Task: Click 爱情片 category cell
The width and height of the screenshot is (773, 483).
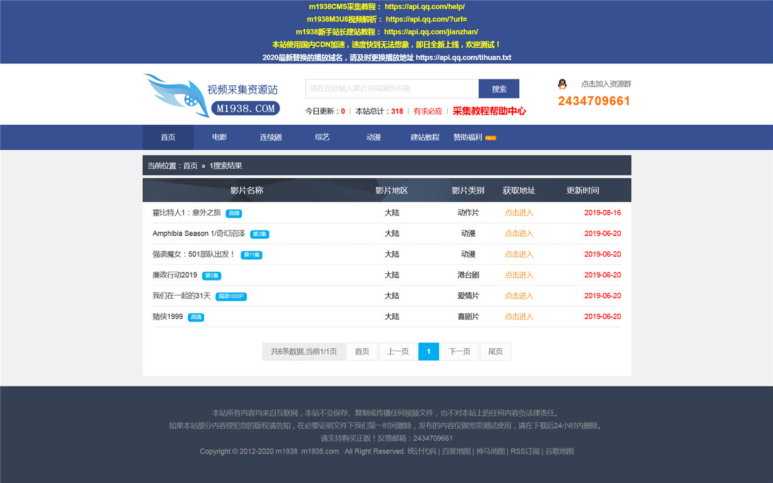Action: tap(468, 296)
